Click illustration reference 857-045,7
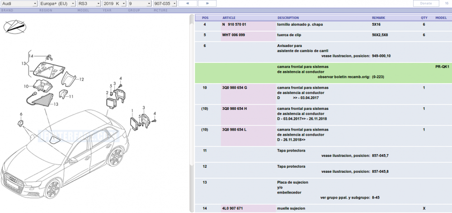 pyautogui.click(x=380, y=156)
